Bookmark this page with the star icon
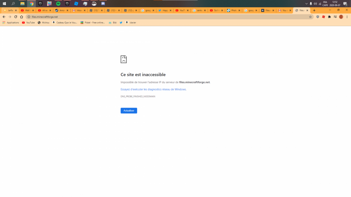Screen dimensions: 351x197 click(x=310, y=17)
